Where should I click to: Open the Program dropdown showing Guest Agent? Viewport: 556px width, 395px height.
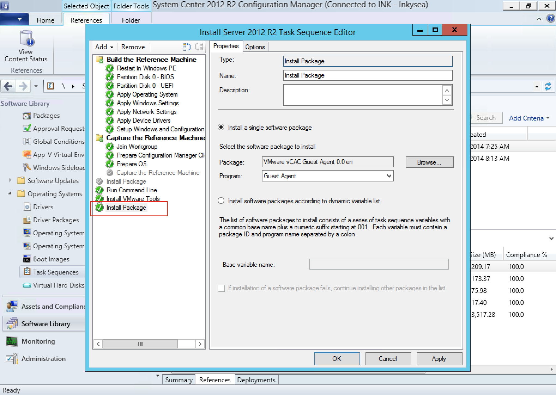389,176
